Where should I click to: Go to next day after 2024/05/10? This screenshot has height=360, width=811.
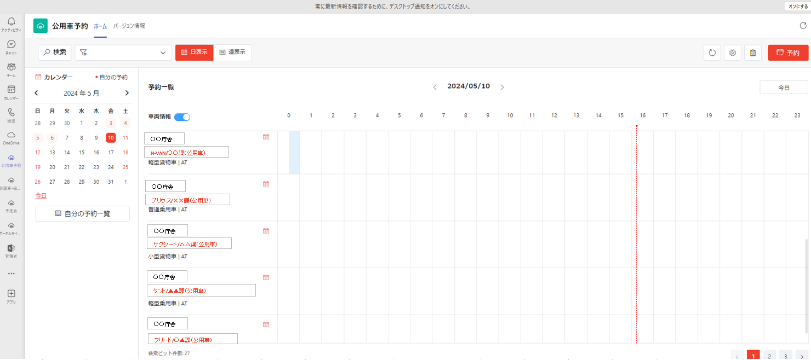(502, 87)
